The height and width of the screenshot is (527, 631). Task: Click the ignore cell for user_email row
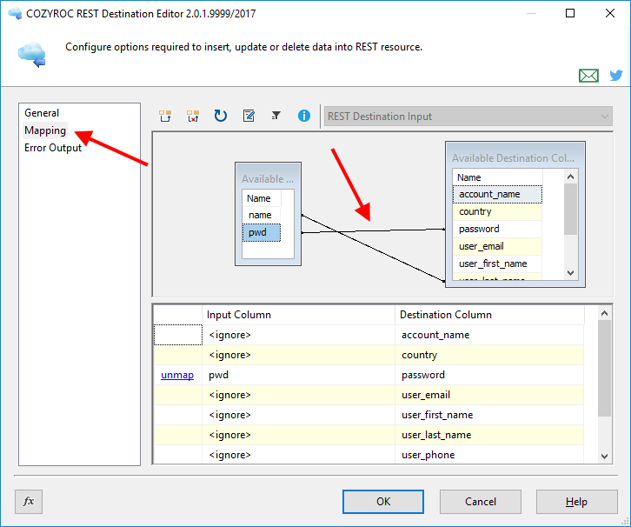[x=298, y=395]
